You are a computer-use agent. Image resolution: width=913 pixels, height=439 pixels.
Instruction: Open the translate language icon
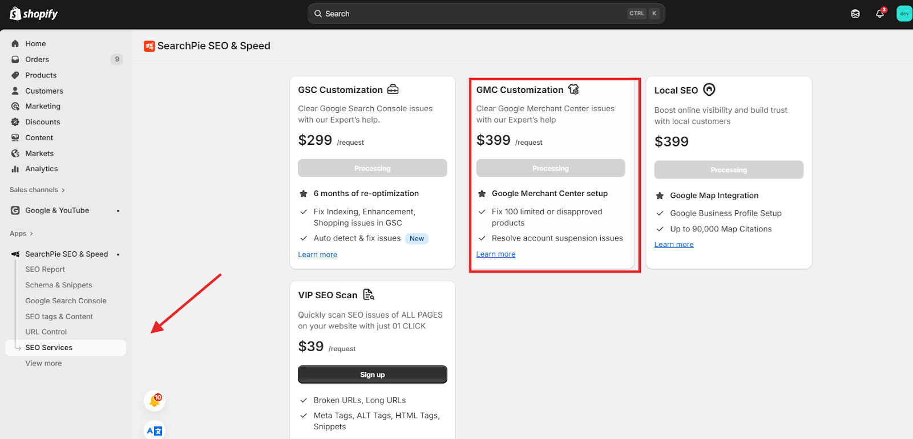click(x=155, y=431)
